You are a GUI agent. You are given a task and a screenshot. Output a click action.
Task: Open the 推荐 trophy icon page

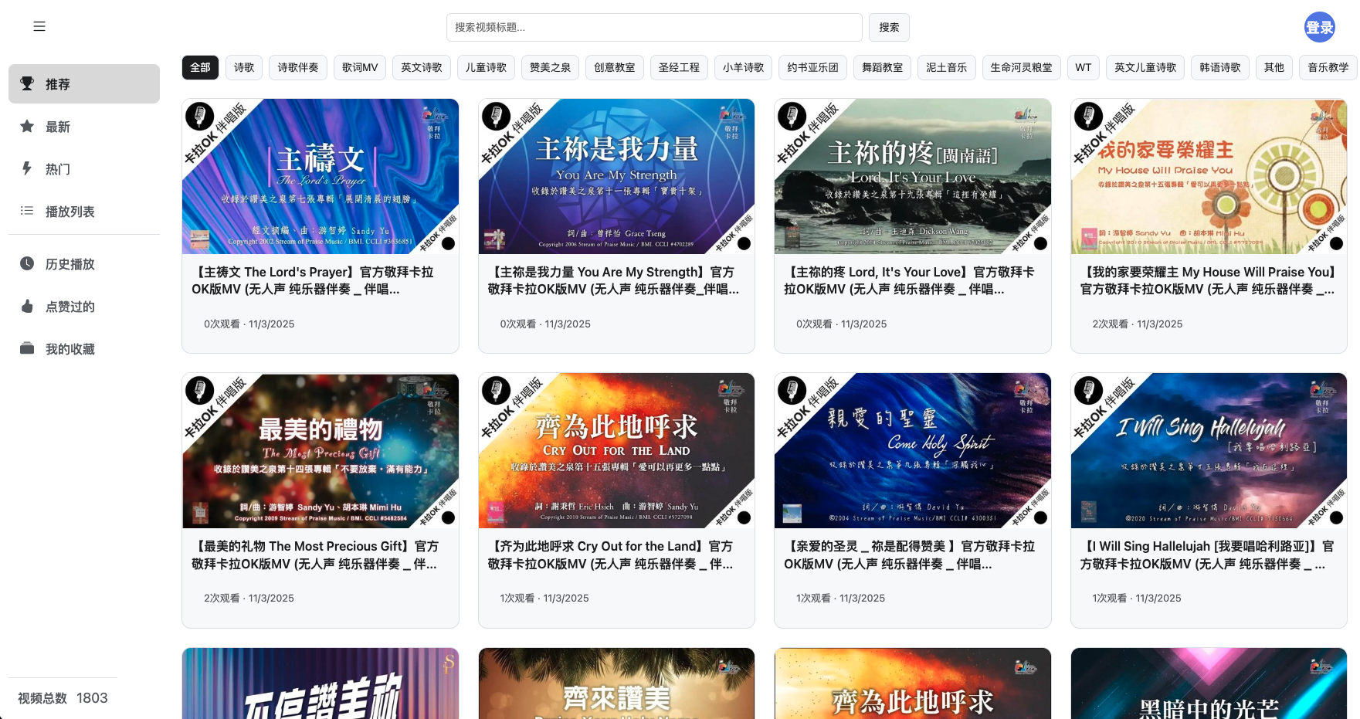[27, 83]
